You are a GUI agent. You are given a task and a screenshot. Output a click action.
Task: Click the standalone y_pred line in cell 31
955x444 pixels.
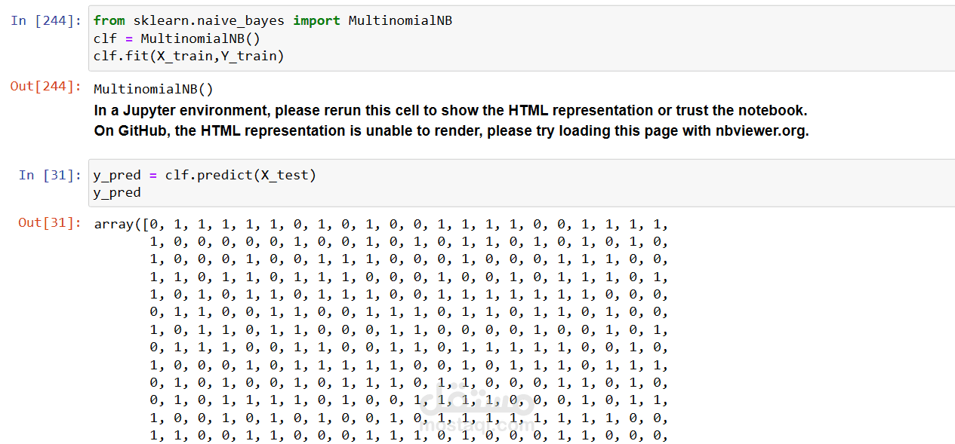[117, 192]
